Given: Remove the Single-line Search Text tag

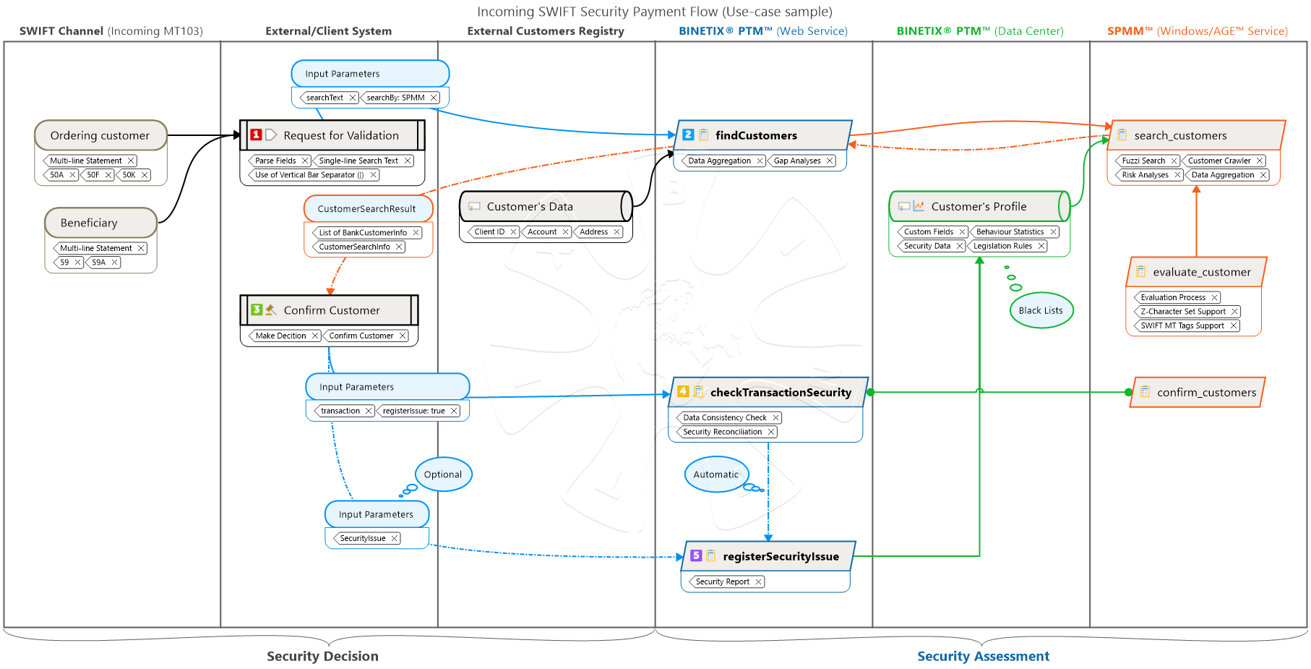Looking at the screenshot, I should pos(408,161).
